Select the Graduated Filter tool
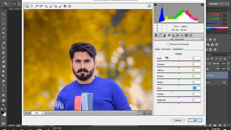 pyautogui.click(x=65, y=6)
